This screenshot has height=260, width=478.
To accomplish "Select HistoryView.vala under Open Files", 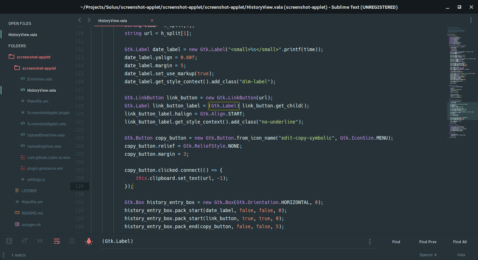I will tap(23, 35).
